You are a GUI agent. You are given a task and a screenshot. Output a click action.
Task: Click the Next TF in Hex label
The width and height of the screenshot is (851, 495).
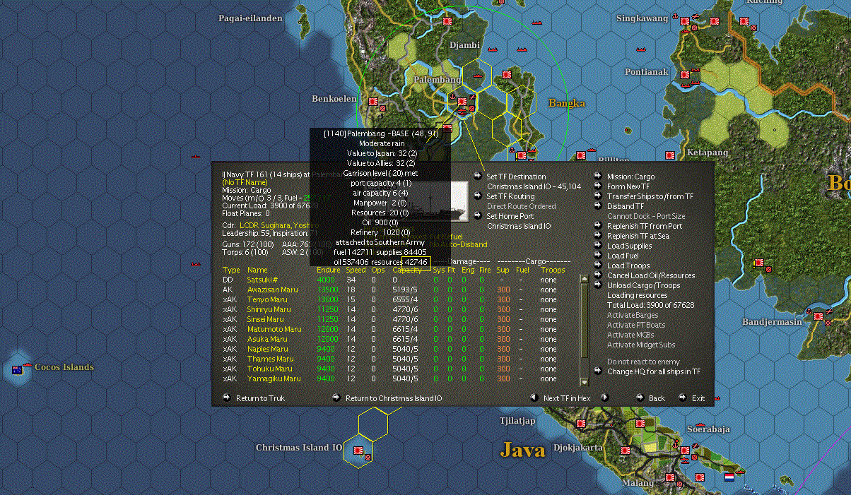tap(566, 398)
